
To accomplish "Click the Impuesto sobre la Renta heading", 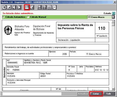I will click(x=75, y=27).
